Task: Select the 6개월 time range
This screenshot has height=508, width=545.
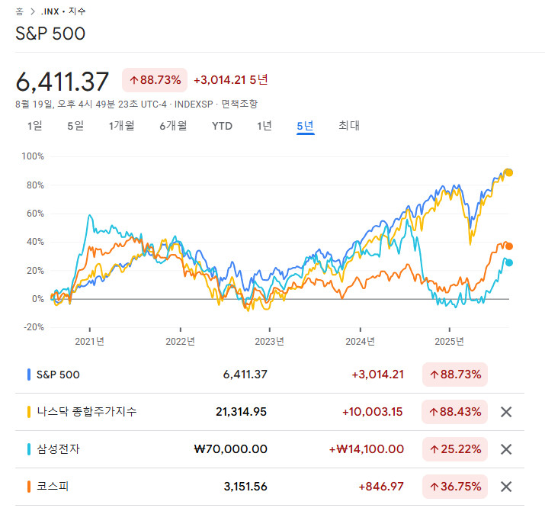Action: 173,126
